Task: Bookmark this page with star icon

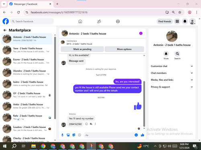Action: click(180, 12)
